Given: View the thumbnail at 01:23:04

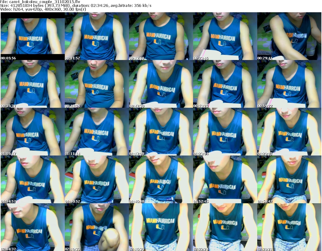Looking at the screenshot, I should click(225, 132).
